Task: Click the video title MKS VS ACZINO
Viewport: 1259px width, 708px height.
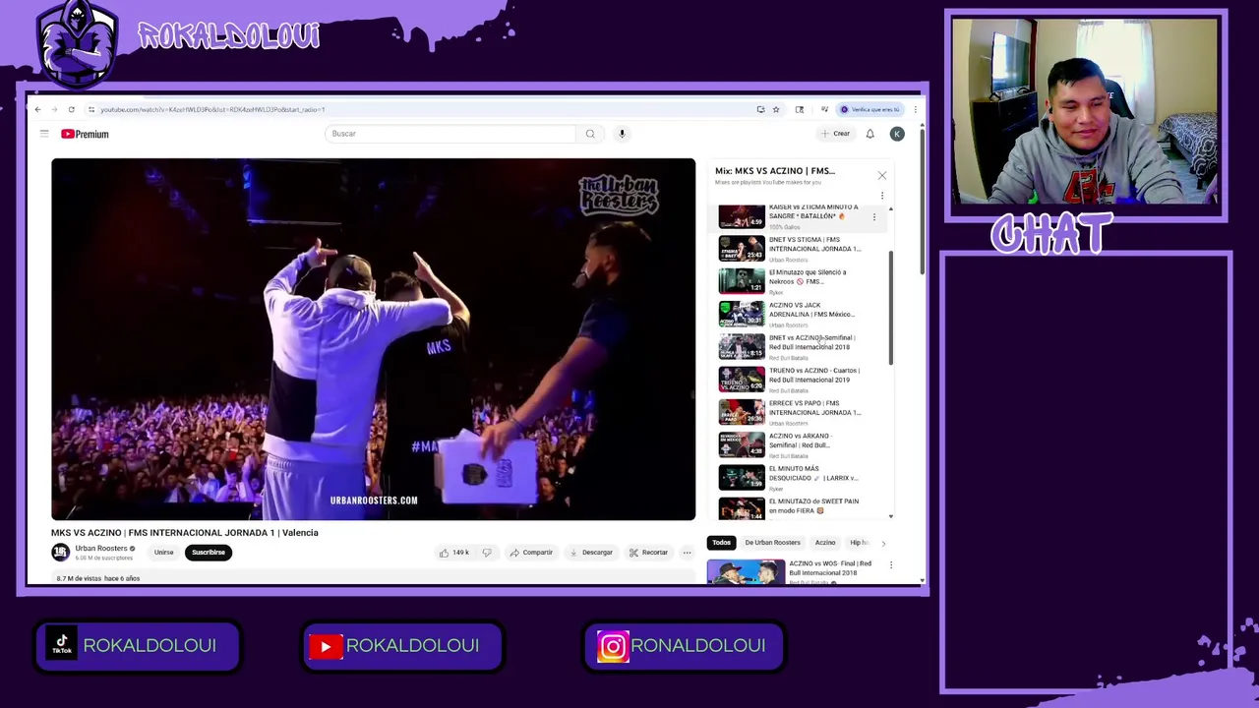Action: 185,533
